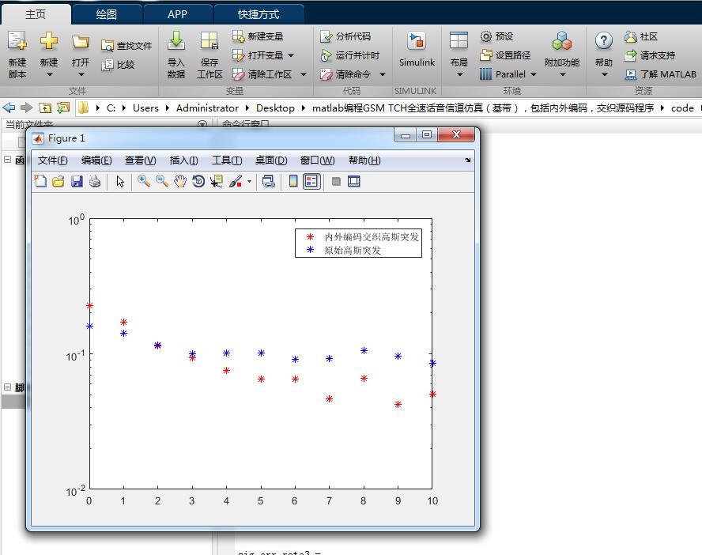Viewport: 702px width, 555px height.
Task: Expand the 打开变量 dropdown
Action: tap(291, 55)
